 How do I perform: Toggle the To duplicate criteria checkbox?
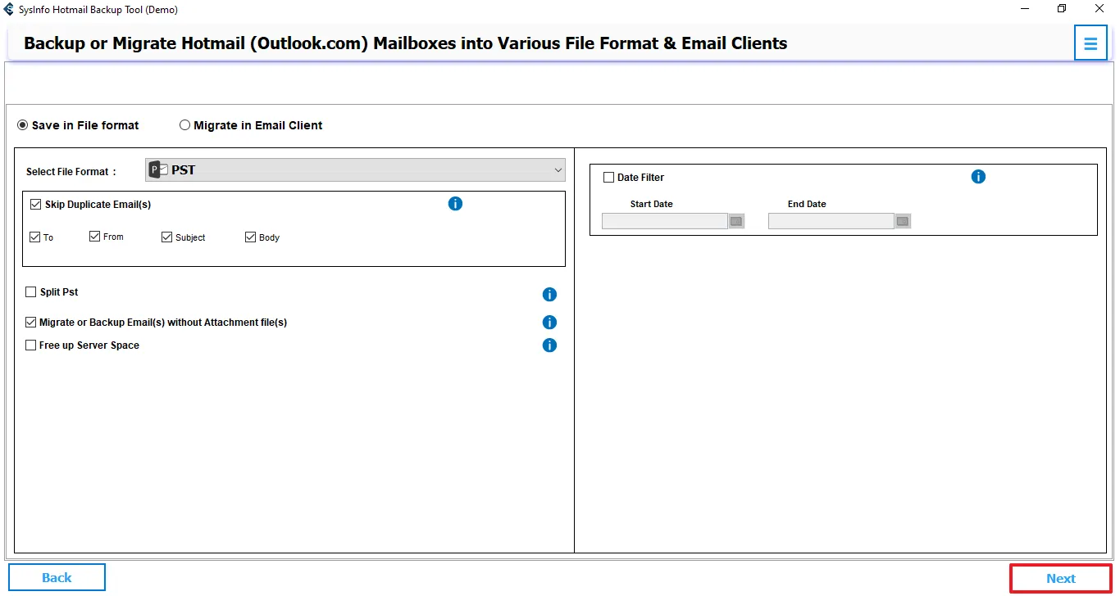(34, 237)
